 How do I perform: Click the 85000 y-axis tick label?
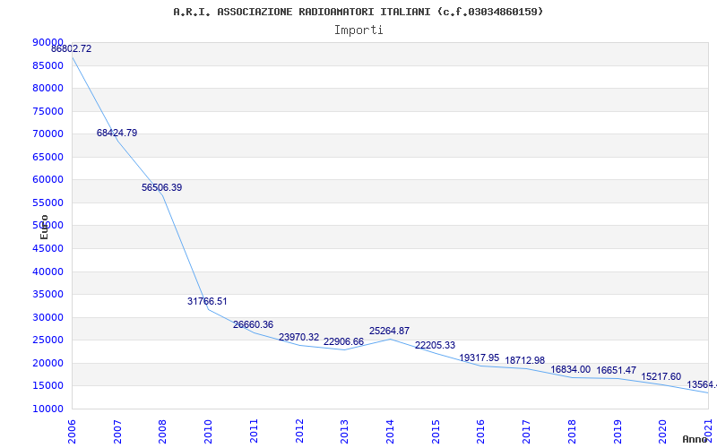[48, 65]
